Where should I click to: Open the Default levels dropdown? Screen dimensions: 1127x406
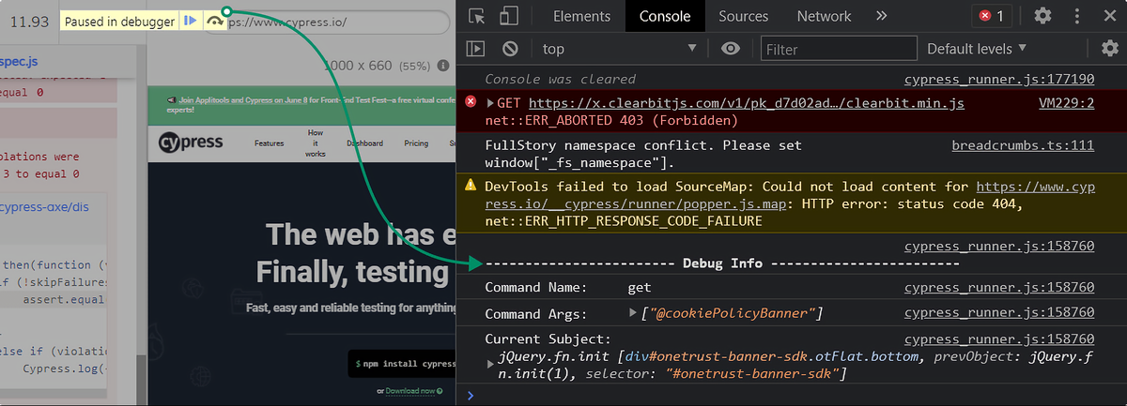click(977, 48)
